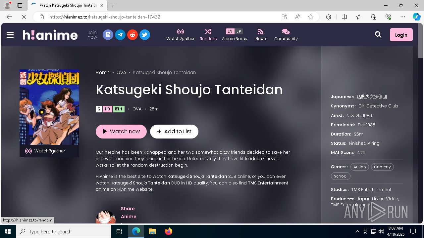Switch anime name language to JP
Image resolution: width=424 pixels, height=238 pixels.
tap(239, 31)
